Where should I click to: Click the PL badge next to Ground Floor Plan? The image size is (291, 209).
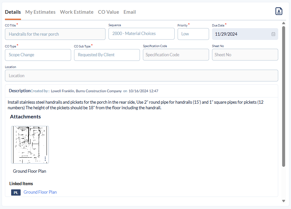point(16,192)
